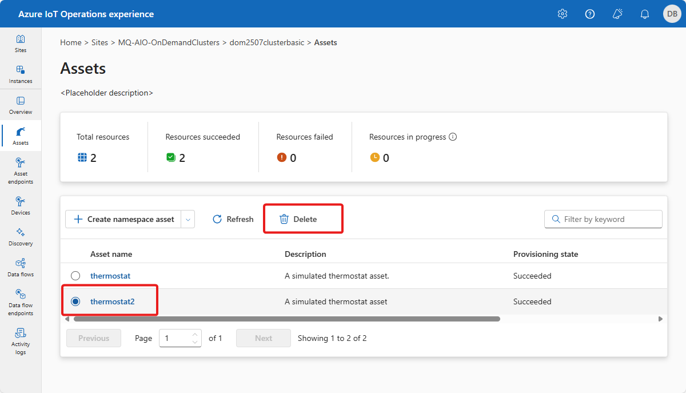This screenshot has height=393, width=686.
Task: Open the Help question mark icon
Action: (x=590, y=14)
